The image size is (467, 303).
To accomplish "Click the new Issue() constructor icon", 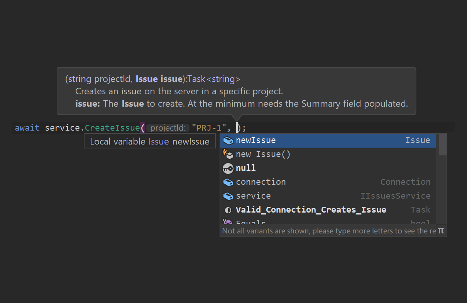I will point(228,154).
